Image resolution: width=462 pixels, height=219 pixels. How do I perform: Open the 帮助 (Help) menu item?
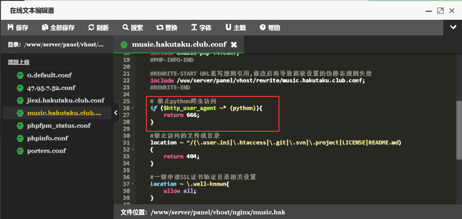270,28
